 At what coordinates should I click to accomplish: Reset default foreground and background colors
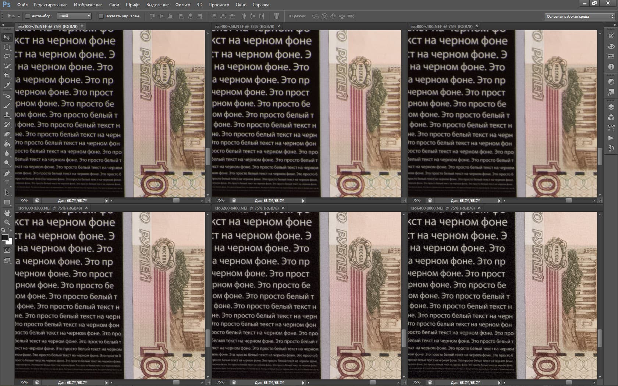click(3, 230)
